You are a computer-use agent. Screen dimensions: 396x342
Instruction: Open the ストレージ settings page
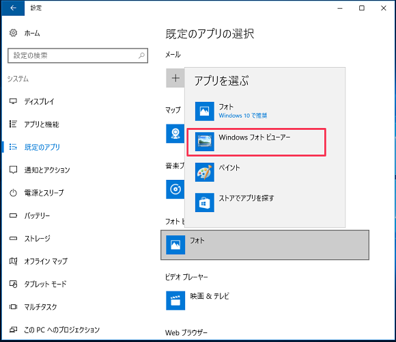37,238
